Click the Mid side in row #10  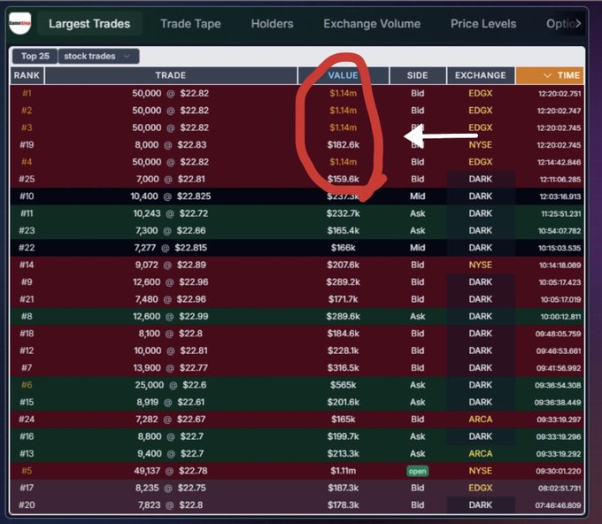point(417,196)
